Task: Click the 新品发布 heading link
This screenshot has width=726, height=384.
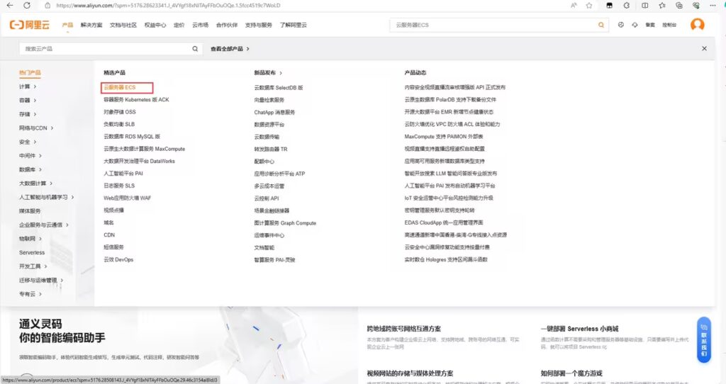Action: point(267,73)
